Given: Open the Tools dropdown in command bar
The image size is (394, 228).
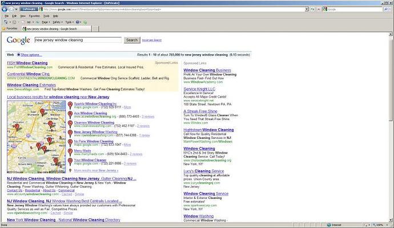Looking at the screenshot, I should 69,22.
